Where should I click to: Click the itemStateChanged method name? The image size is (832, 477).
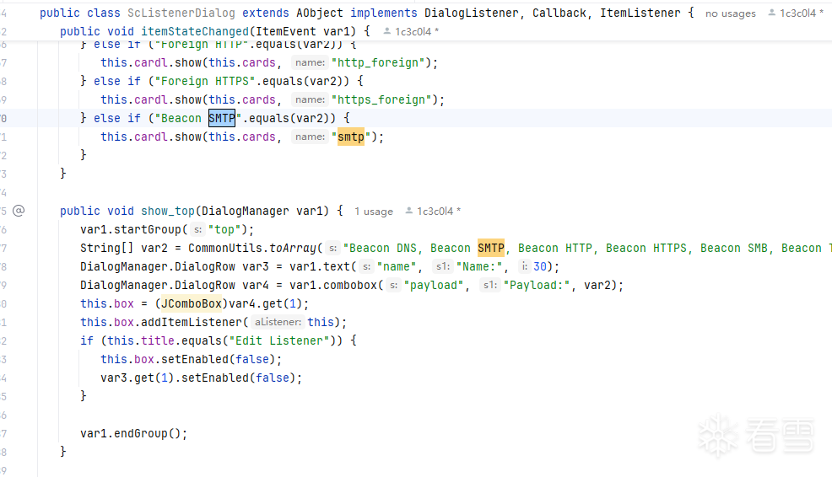click(x=195, y=31)
